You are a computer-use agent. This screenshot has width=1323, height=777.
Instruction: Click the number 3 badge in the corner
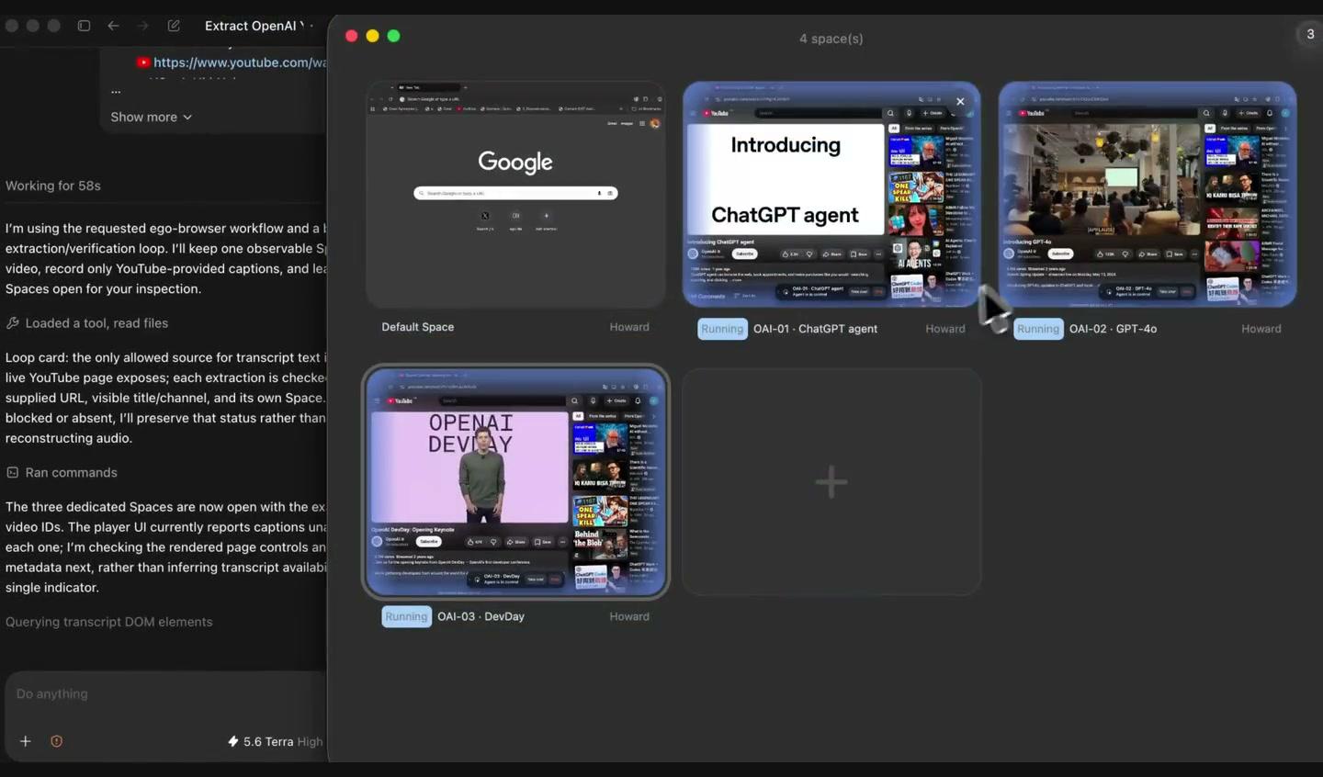click(x=1310, y=34)
